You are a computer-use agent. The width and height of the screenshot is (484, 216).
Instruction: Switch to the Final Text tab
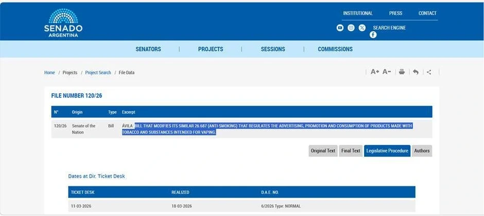point(351,151)
